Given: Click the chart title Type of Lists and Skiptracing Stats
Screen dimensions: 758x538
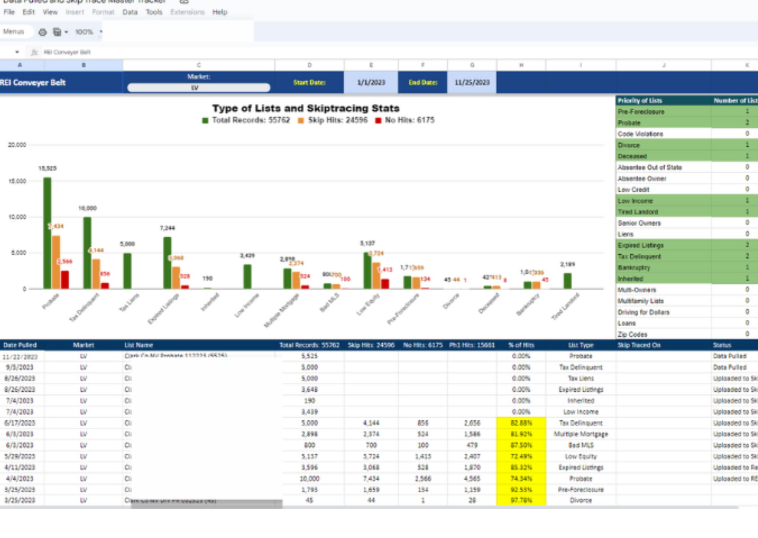Looking at the screenshot, I should point(306,108).
